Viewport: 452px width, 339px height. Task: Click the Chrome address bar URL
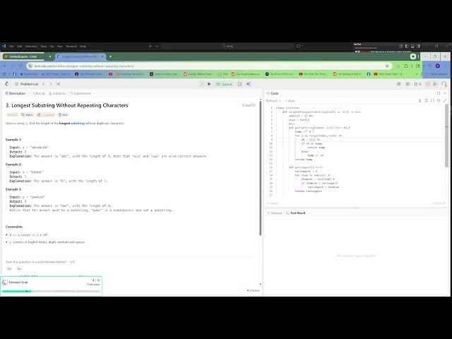84,66
